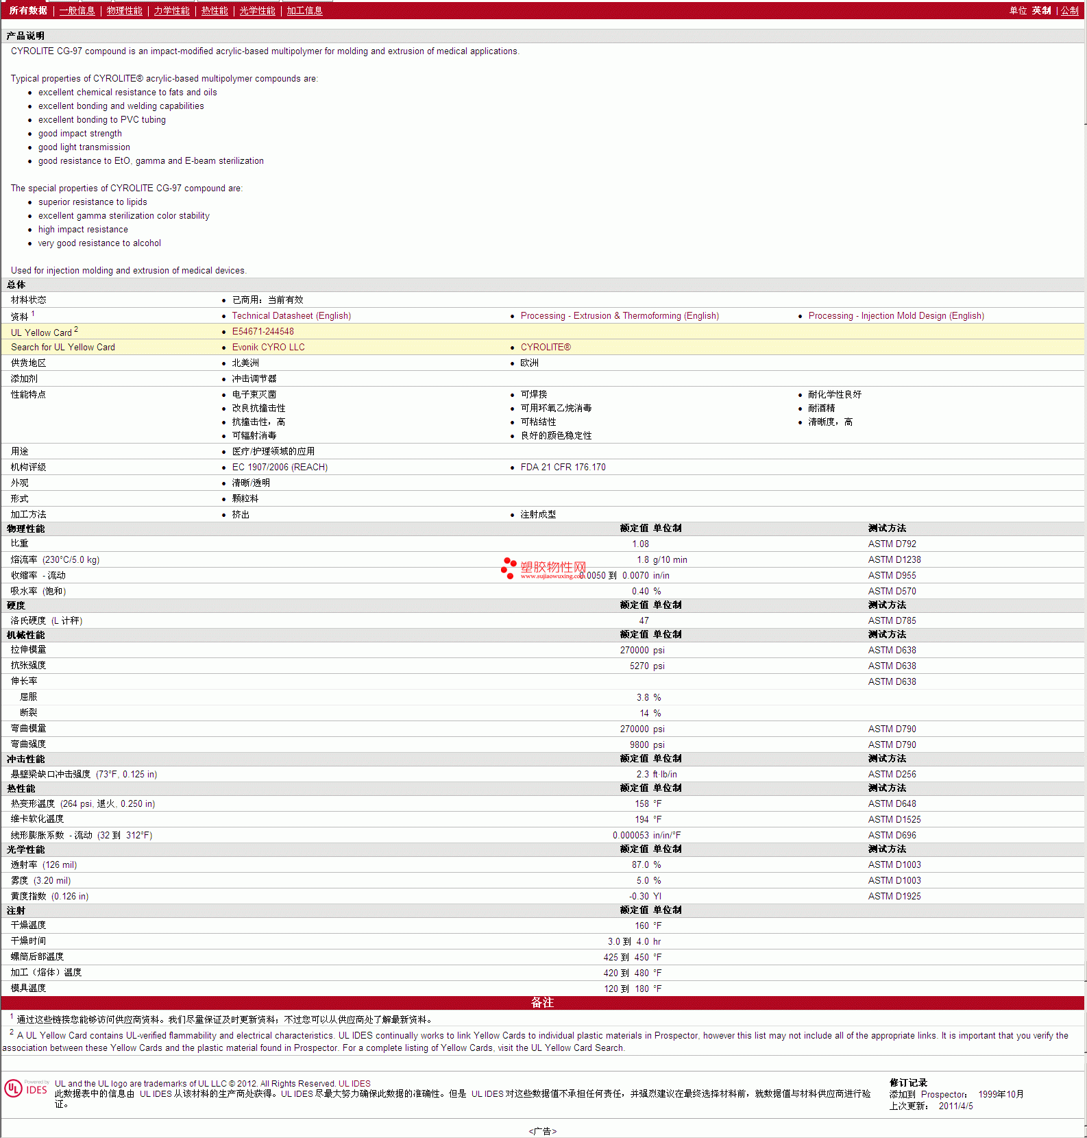
Task: Select ASTM D256 test method cell
Action: point(892,775)
